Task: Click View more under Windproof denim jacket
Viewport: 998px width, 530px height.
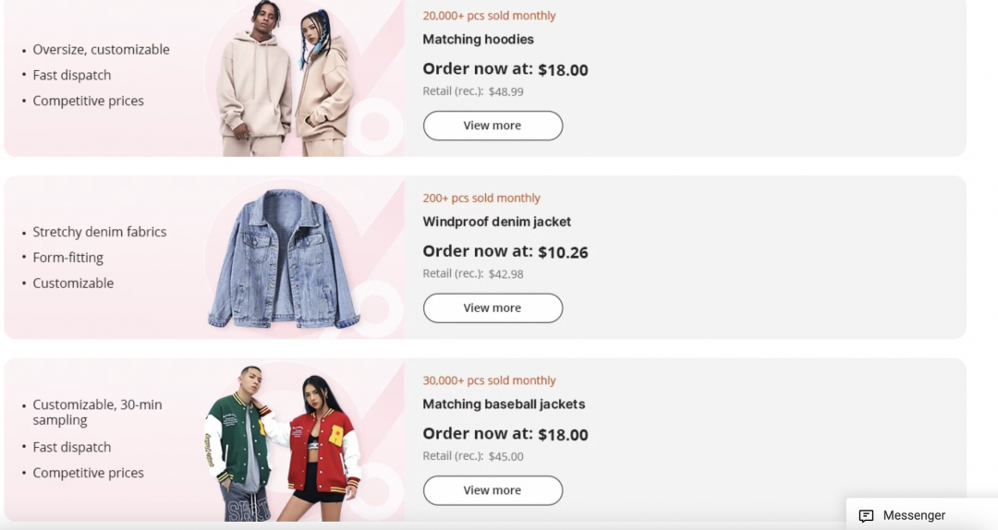Action: 493,308
